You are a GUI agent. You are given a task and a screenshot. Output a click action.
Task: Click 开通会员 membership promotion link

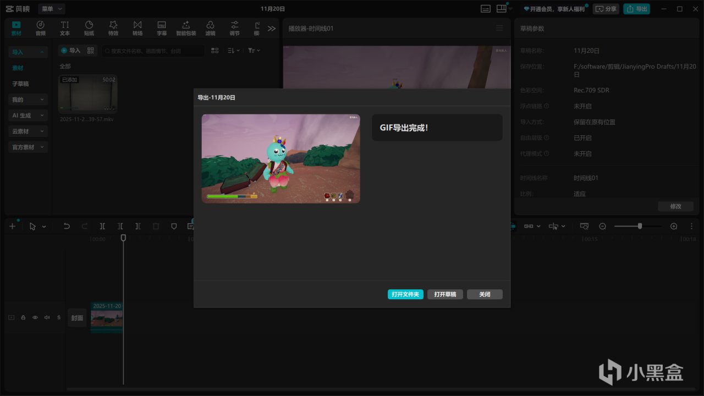pos(554,9)
